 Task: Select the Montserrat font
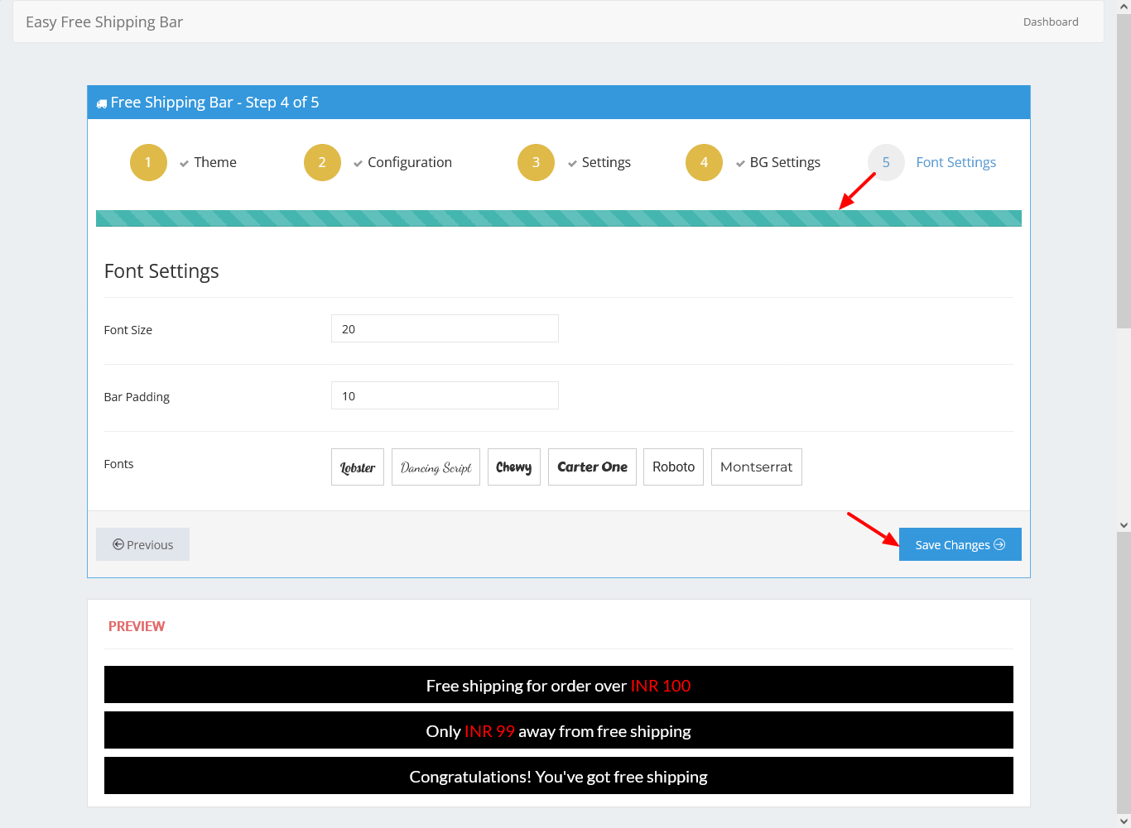[756, 467]
